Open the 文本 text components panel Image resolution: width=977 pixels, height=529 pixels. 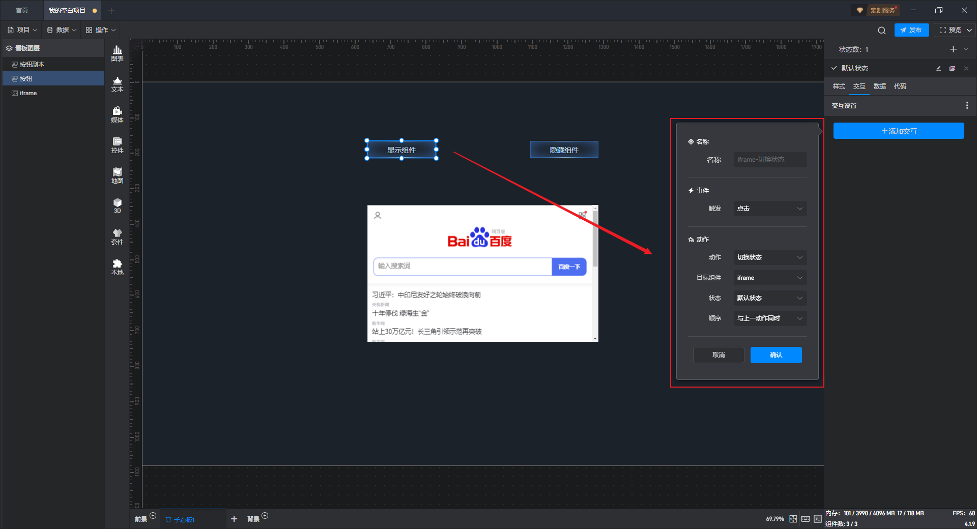(x=117, y=84)
